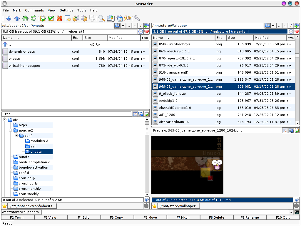The height and width of the screenshot is (226, 301).
Task: Toggle the second mode button beside Tree label
Action: [x=141, y=114]
